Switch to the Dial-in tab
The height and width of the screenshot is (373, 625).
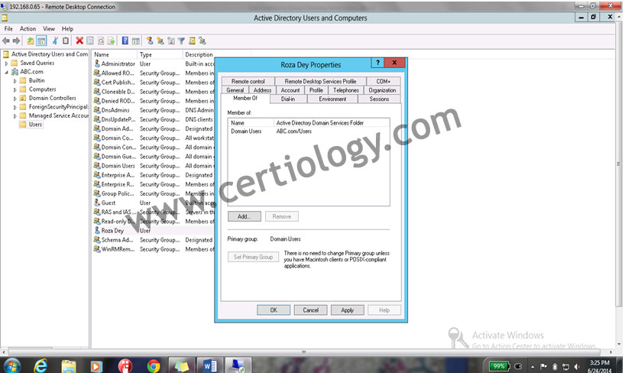[x=288, y=99]
